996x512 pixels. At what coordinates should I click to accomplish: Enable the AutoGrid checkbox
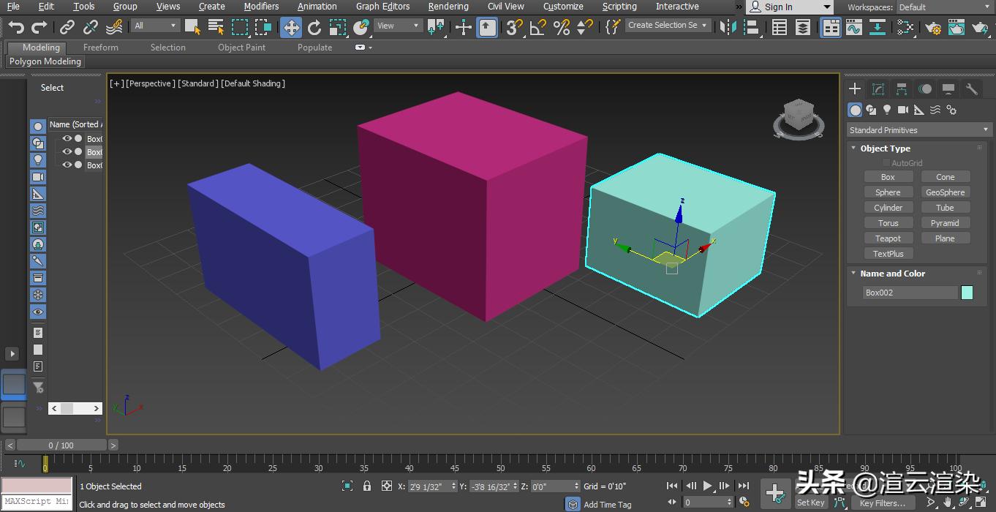(x=886, y=162)
